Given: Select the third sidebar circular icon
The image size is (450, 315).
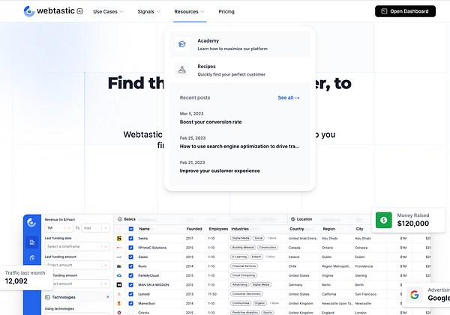Looking at the screenshot, I should pyautogui.click(x=31, y=258).
